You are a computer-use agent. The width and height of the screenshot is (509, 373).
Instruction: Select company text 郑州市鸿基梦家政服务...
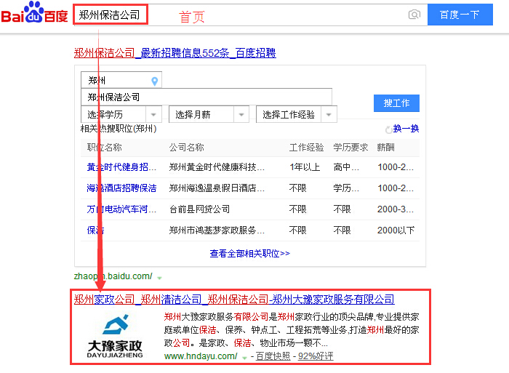click(x=217, y=230)
